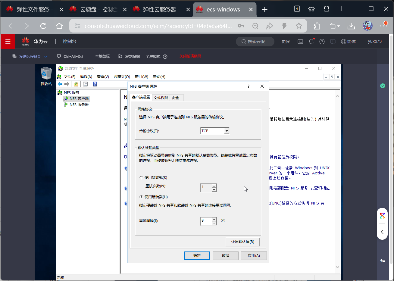Click the MMC back arrow toolbar icon
This screenshot has height=281, width=394.
click(x=60, y=84)
